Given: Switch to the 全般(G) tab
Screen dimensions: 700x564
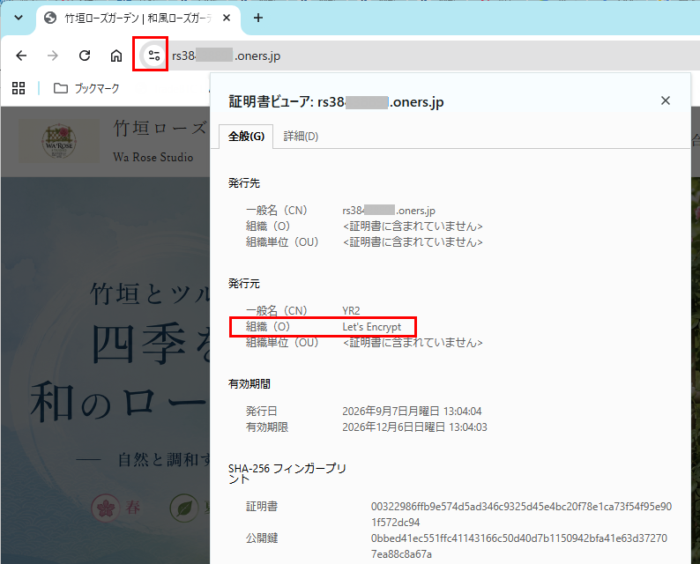Looking at the screenshot, I should (246, 137).
